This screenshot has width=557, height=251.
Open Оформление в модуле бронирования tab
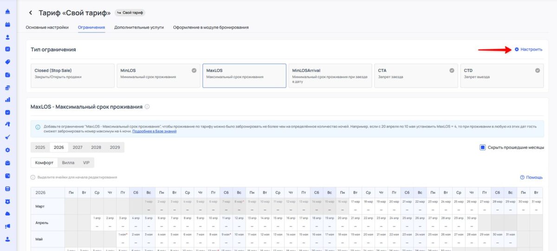pos(211,27)
